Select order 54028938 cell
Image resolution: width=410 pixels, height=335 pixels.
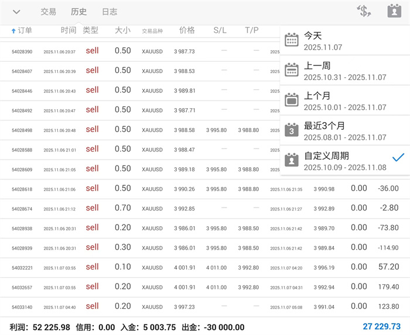point(22,229)
